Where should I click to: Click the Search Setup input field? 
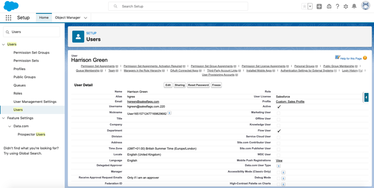coord(178,6)
